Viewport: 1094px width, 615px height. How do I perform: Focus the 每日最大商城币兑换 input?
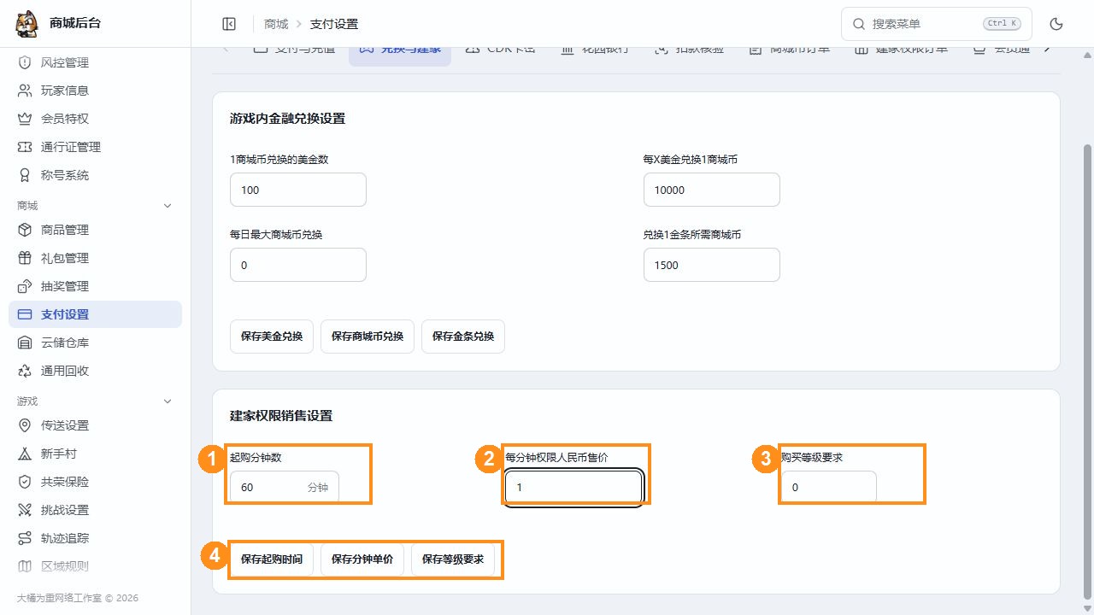pos(298,265)
